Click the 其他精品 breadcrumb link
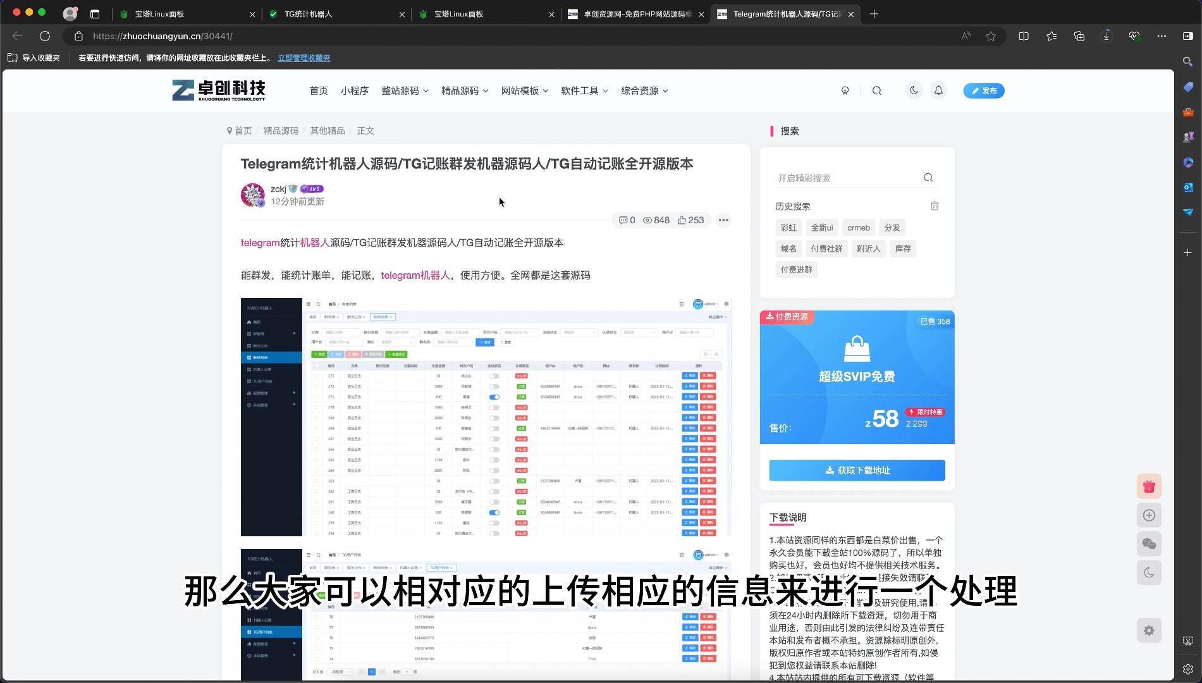This screenshot has height=683, width=1202. 328,130
